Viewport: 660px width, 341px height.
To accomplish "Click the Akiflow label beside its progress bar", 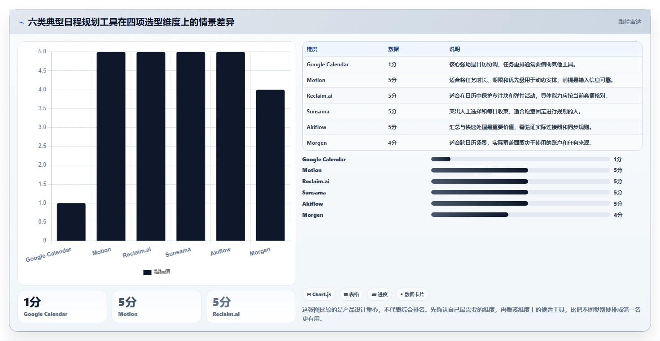I will point(313,204).
